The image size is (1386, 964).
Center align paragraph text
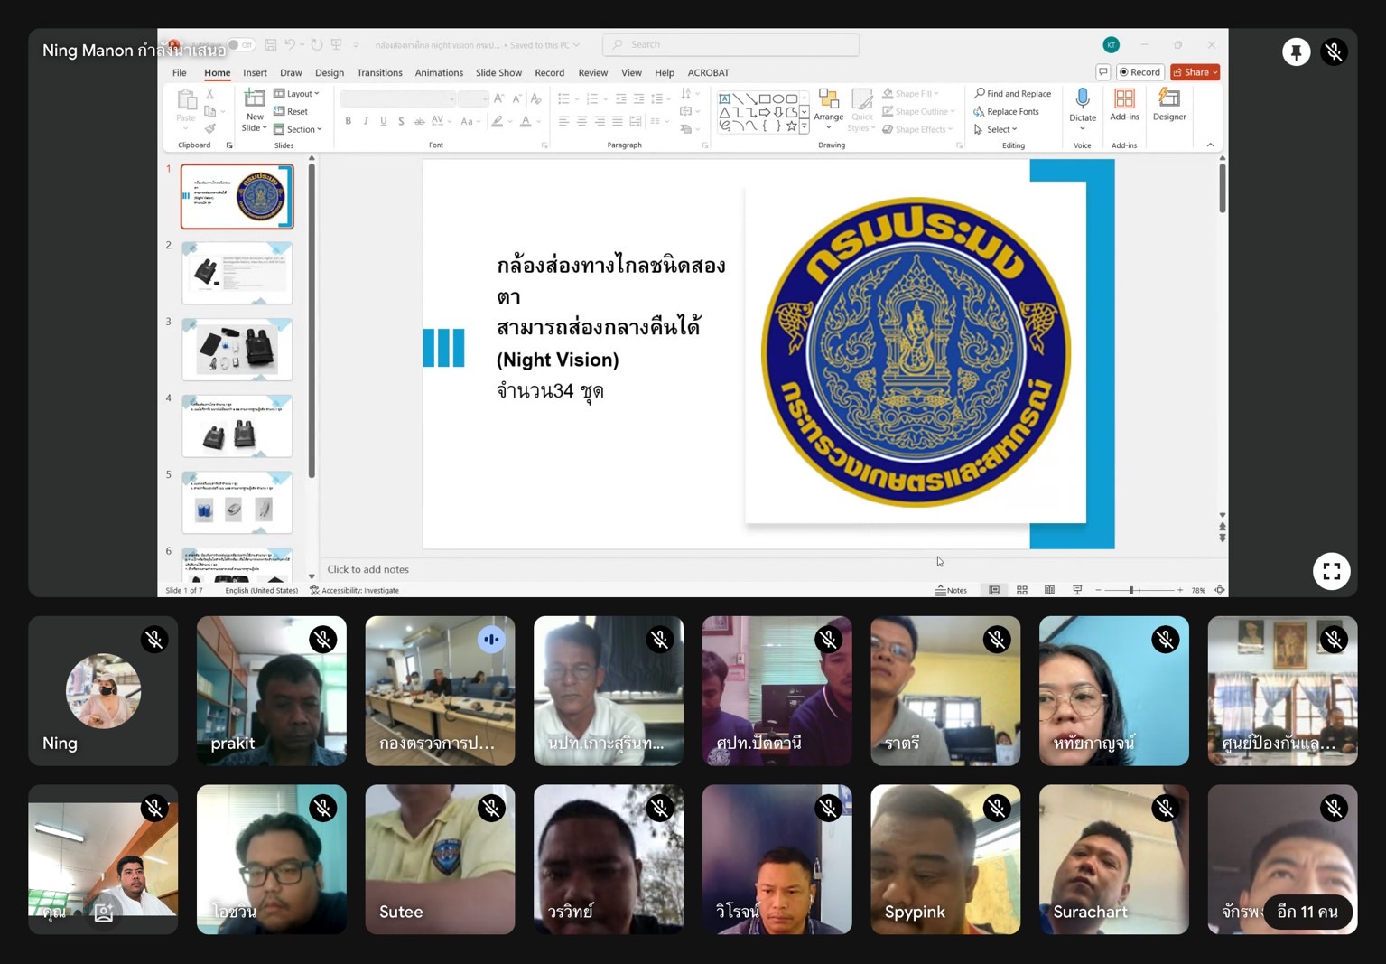(581, 121)
